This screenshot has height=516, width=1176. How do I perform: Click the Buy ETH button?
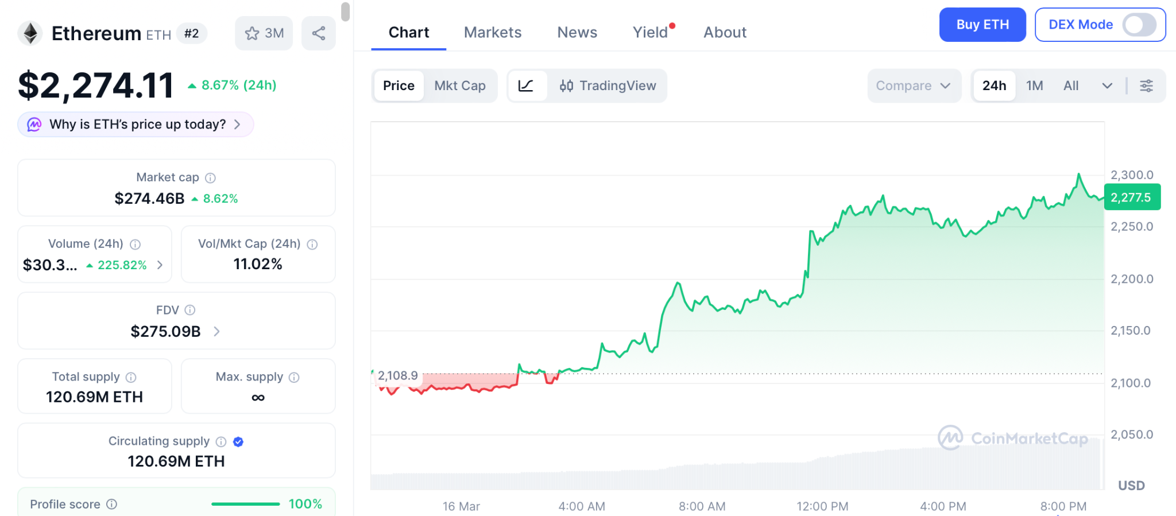pos(982,25)
